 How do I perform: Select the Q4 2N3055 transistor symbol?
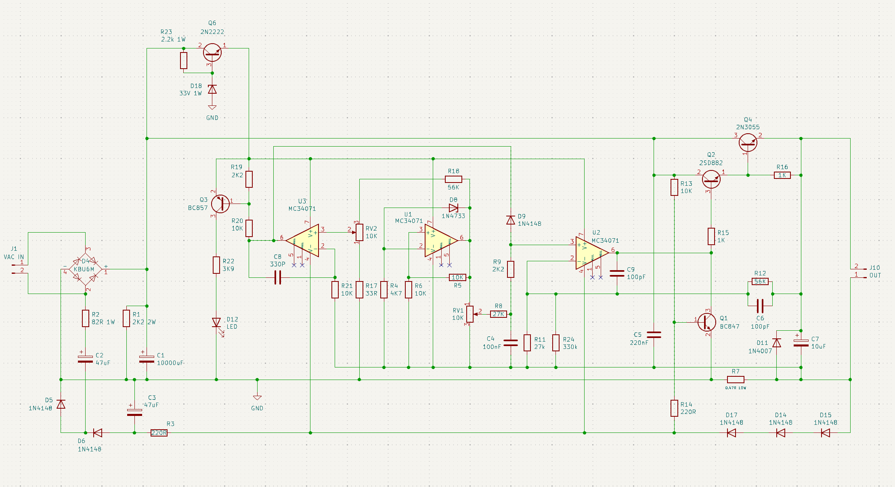pos(748,143)
